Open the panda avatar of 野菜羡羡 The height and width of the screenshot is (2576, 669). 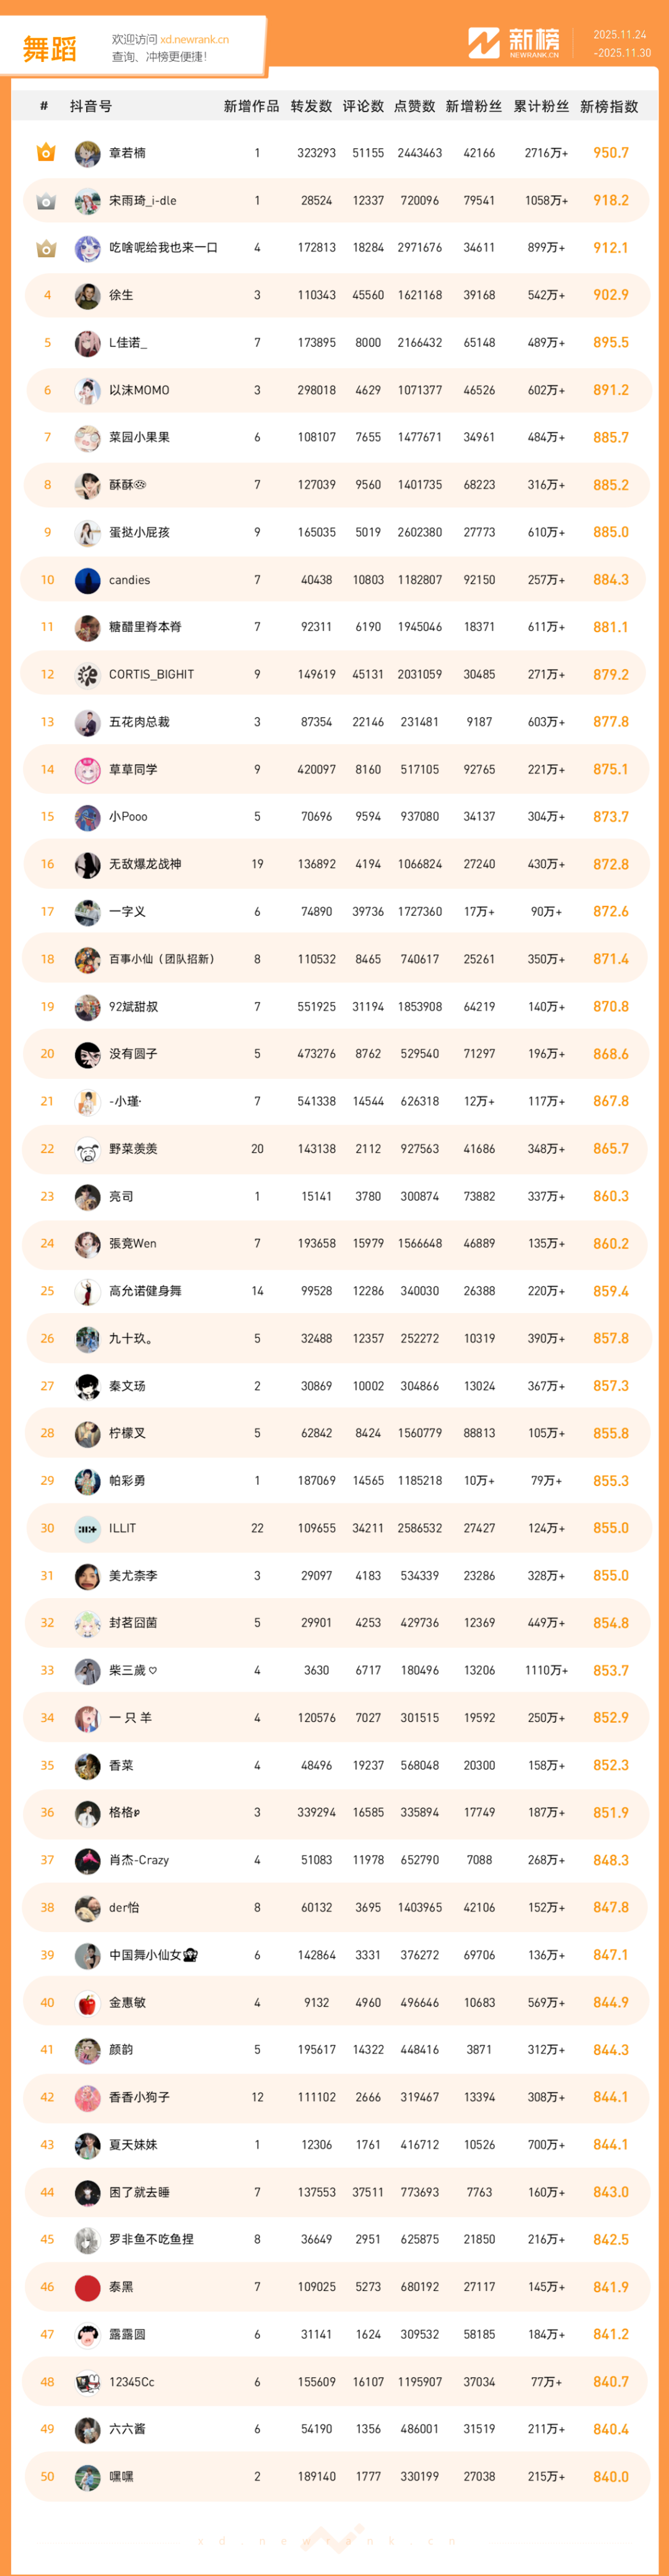tap(88, 1149)
